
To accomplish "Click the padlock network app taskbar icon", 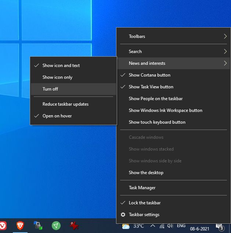I will coord(38,225).
